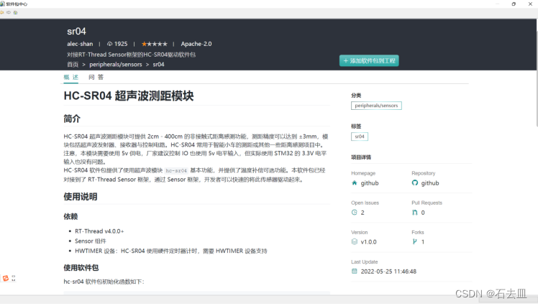Click the download count cloud icon
The height and width of the screenshot is (306, 538).
[109, 44]
